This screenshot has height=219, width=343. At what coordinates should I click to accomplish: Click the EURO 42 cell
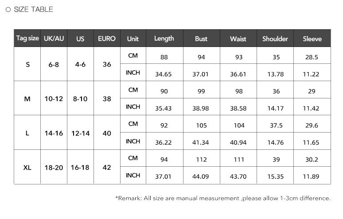107,167
